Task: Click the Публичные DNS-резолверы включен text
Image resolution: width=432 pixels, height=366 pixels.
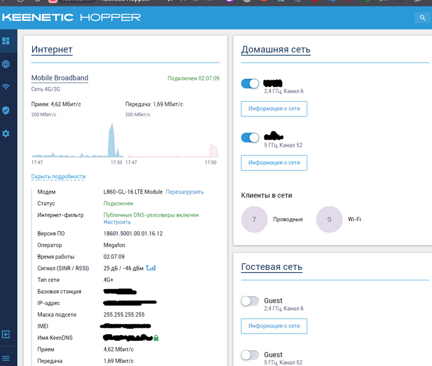Action: click(x=151, y=215)
